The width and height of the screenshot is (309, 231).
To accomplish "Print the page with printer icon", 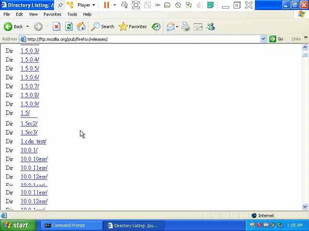I will [x=186, y=27].
